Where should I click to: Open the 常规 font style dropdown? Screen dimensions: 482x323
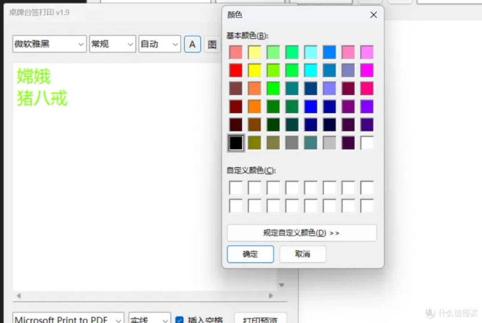[112, 44]
